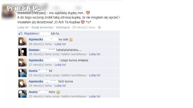Click 'Udostępnij' to share the post
Screen dimensions: 193x108
(63, 27)
